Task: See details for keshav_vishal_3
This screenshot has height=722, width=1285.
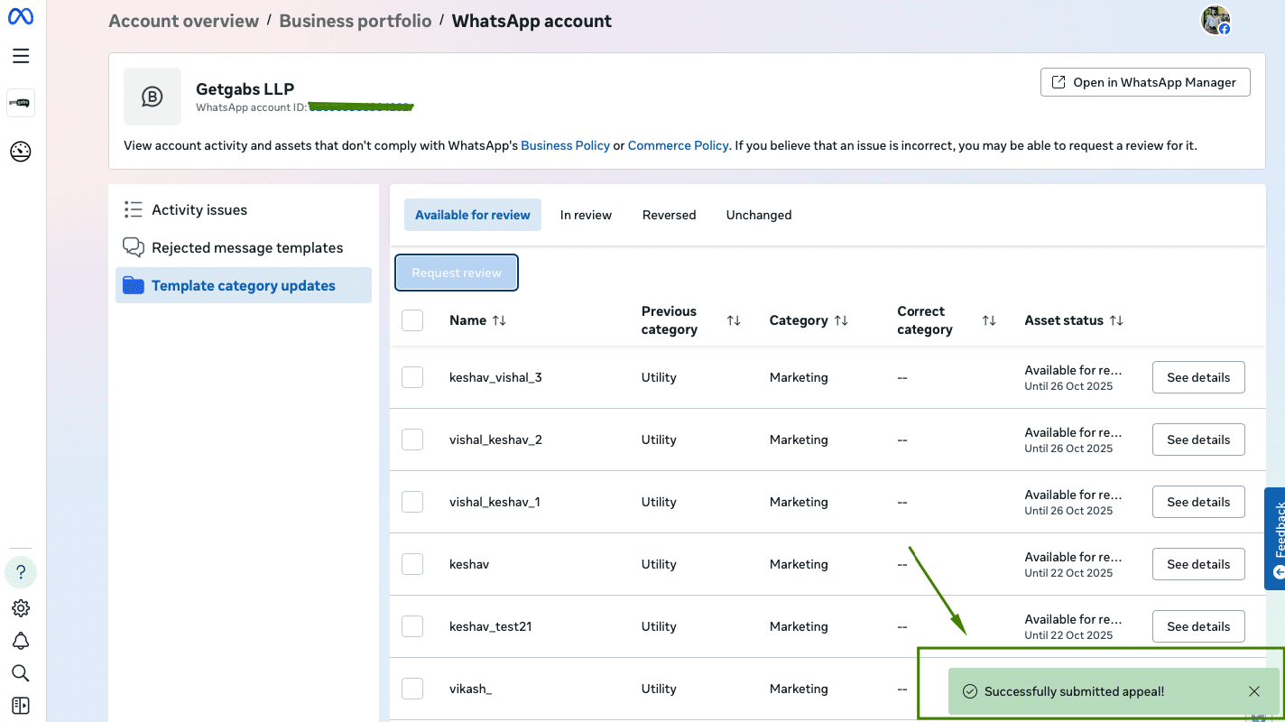Action: pos(1198,377)
